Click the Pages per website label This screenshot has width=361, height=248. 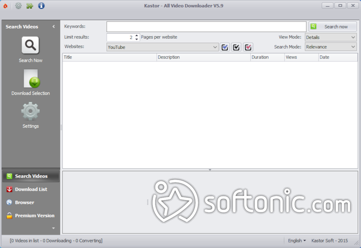[159, 37]
